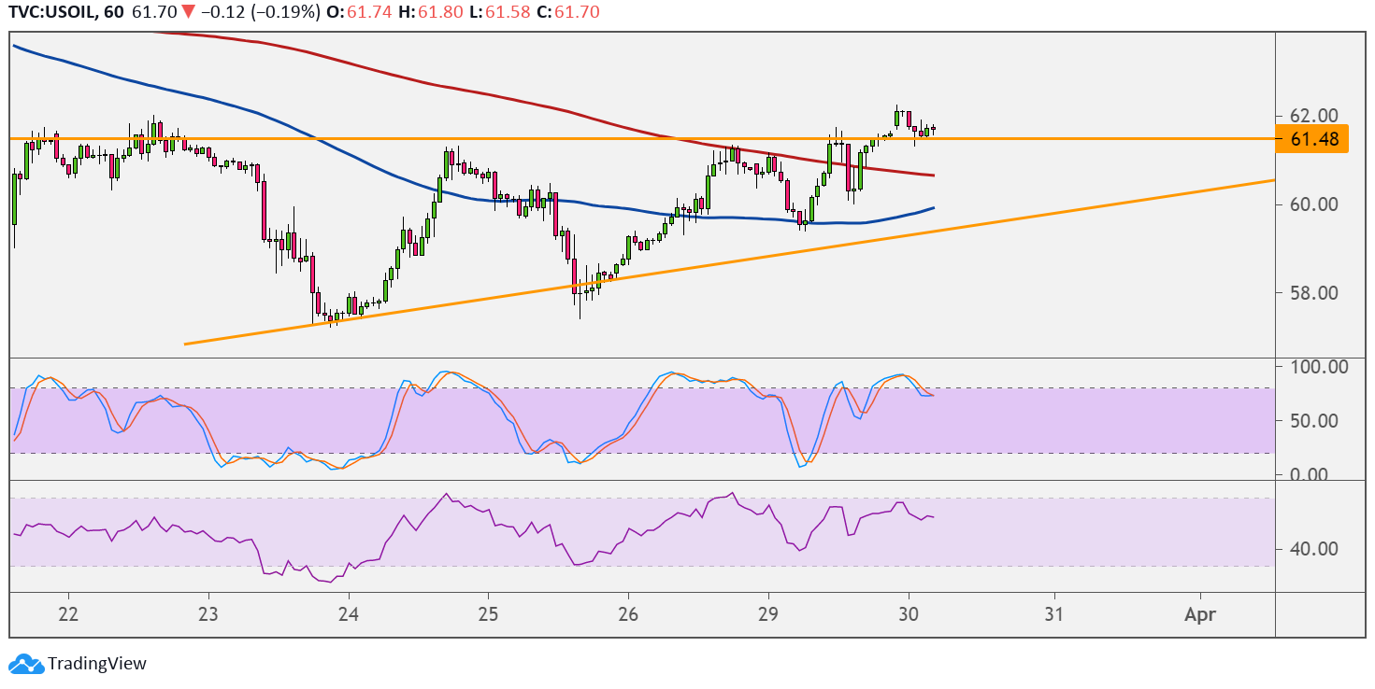The image size is (1375, 689).
Task: Select the orange horizontal resistance line
Action: pyautogui.click(x=641, y=138)
